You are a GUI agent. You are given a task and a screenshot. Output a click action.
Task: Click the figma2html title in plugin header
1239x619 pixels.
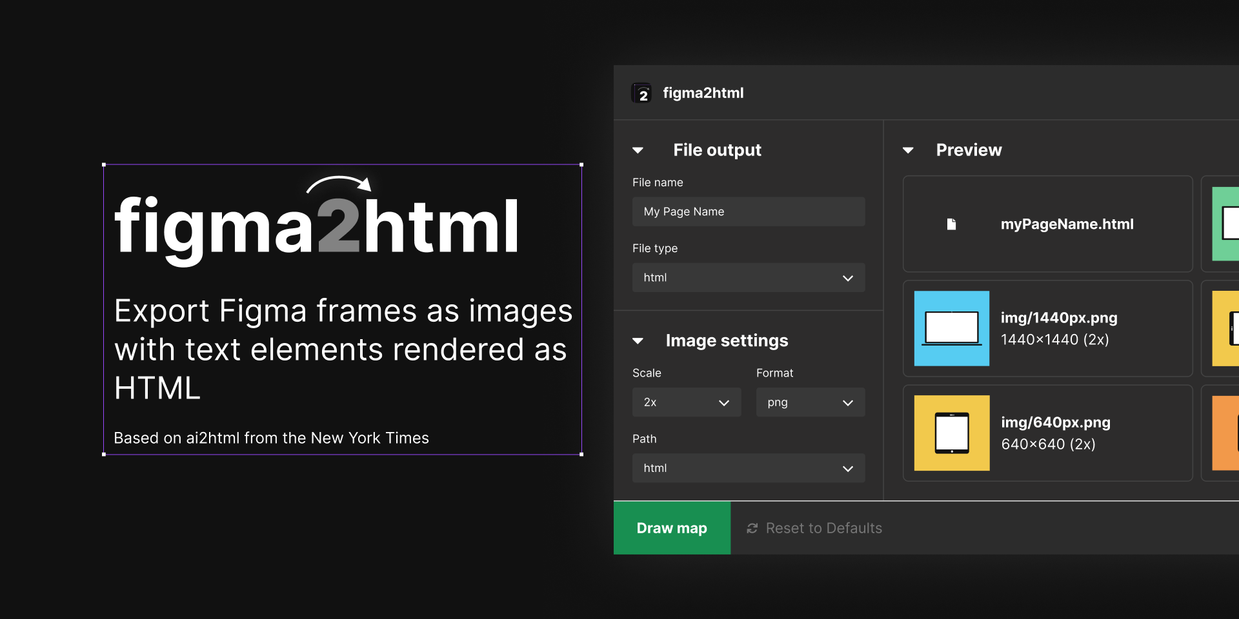click(x=703, y=93)
